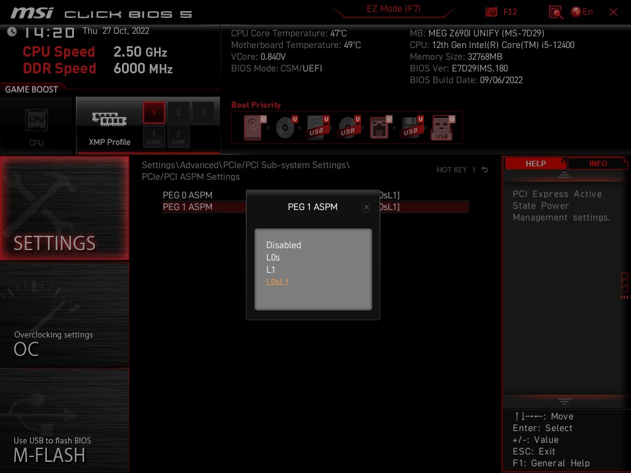Go back using the return arrow icon
This screenshot has height=473, width=631.
[x=485, y=170]
